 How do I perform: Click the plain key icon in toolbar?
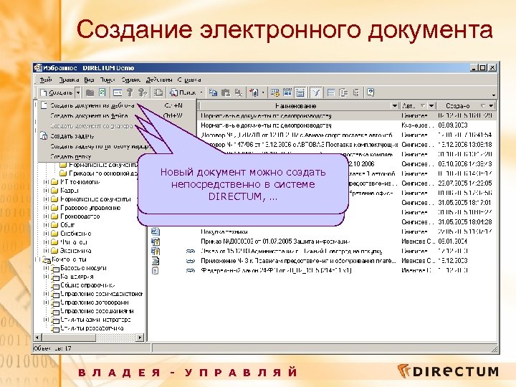(130, 92)
